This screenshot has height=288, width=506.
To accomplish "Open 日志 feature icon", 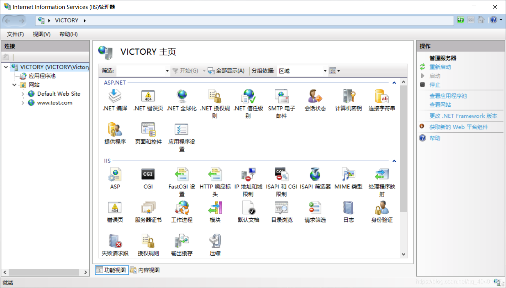I will tap(348, 208).
